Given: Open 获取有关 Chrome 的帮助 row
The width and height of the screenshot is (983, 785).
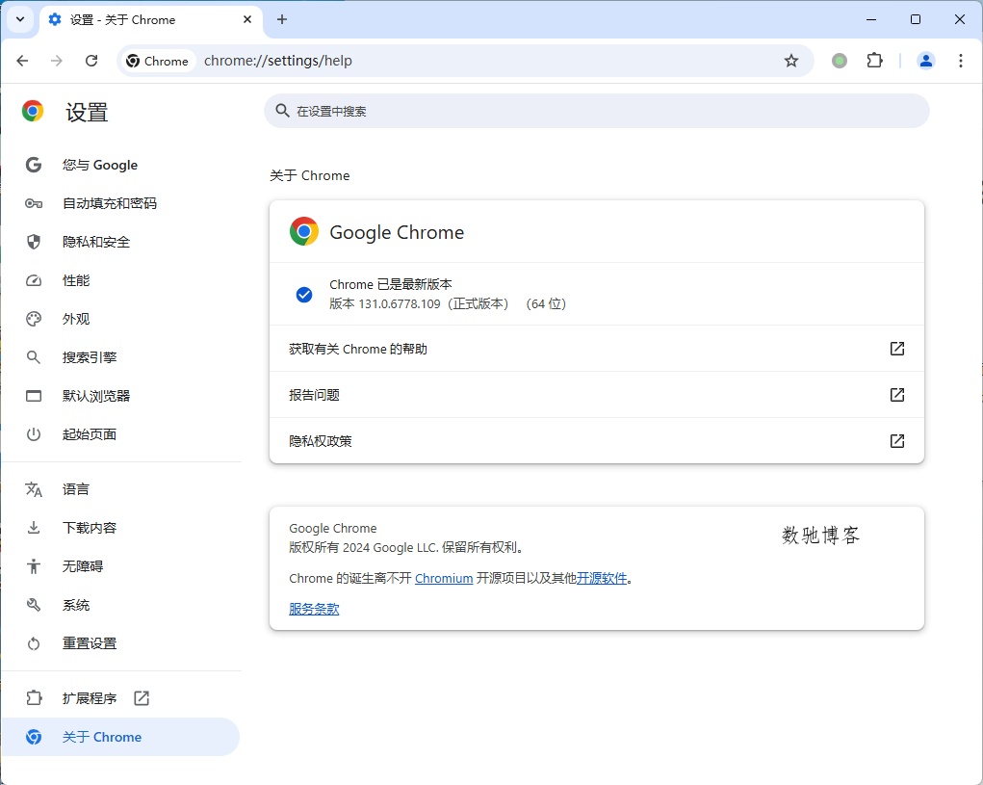Looking at the screenshot, I should pos(597,349).
